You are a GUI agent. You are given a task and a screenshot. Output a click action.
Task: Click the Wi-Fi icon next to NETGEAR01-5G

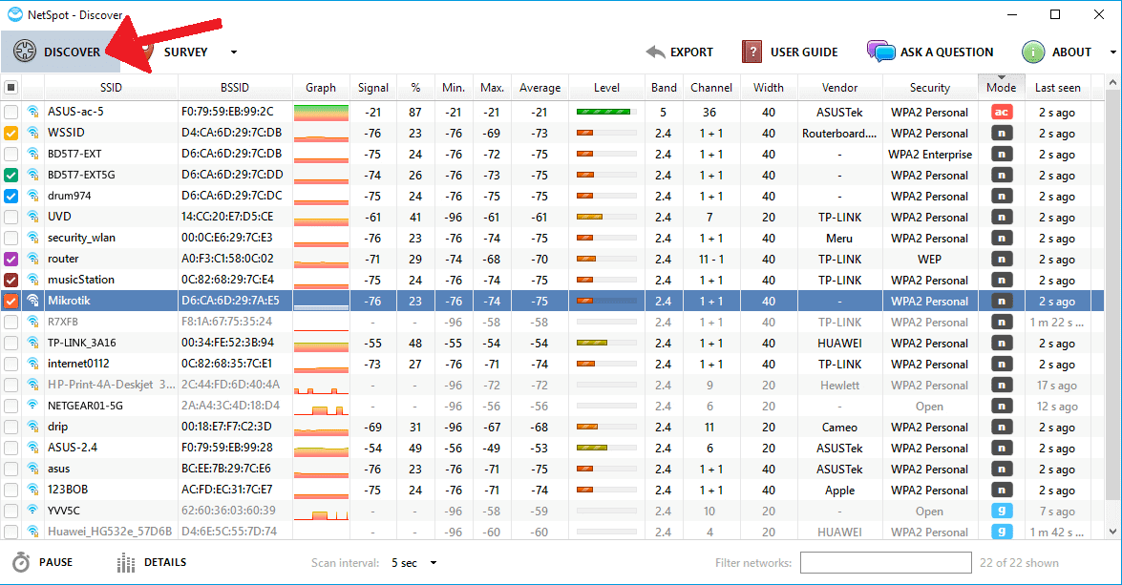(32, 406)
